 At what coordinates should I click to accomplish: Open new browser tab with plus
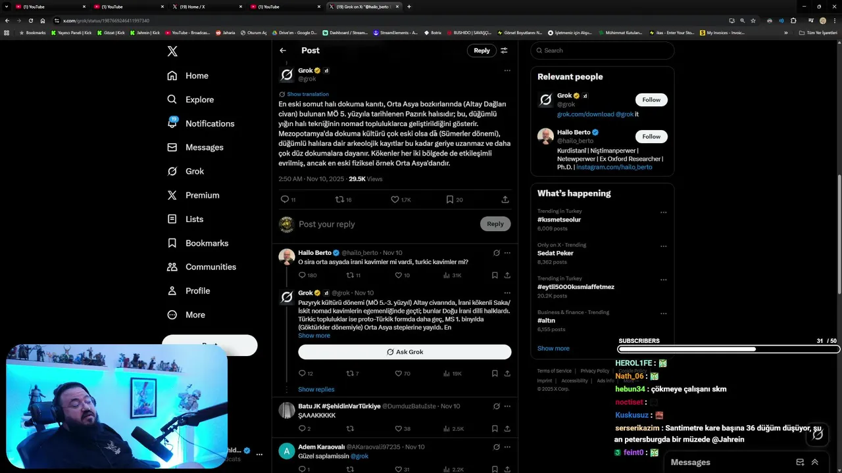409,7
